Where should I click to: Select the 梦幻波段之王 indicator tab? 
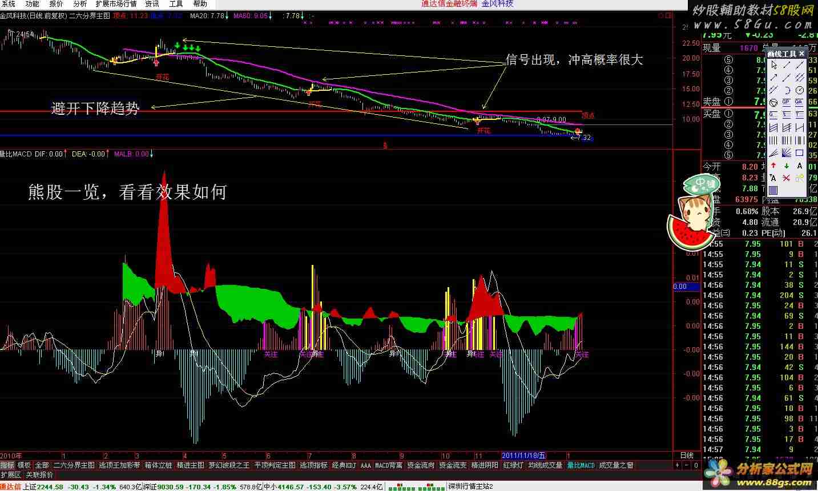pyautogui.click(x=229, y=465)
